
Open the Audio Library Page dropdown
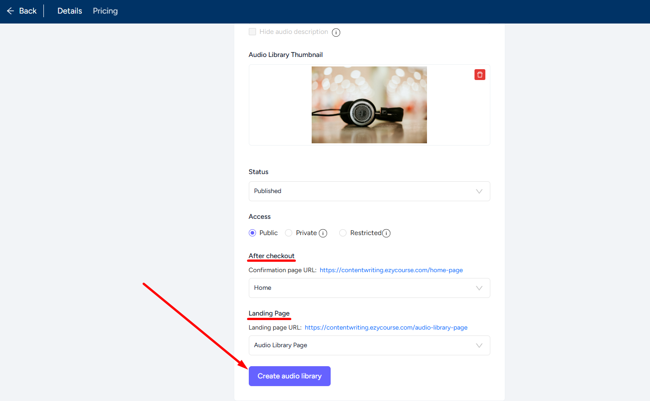pyautogui.click(x=369, y=345)
